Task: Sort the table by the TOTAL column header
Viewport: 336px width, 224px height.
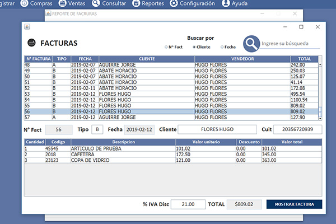Action: click(304, 59)
